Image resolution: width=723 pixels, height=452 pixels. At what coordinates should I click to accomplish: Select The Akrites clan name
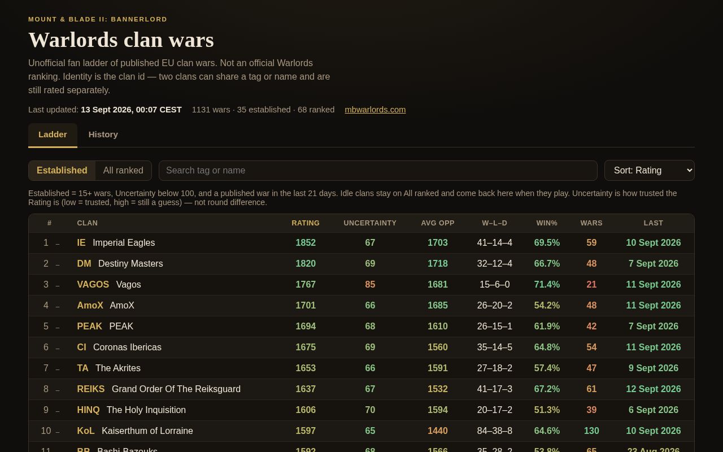[x=118, y=368]
